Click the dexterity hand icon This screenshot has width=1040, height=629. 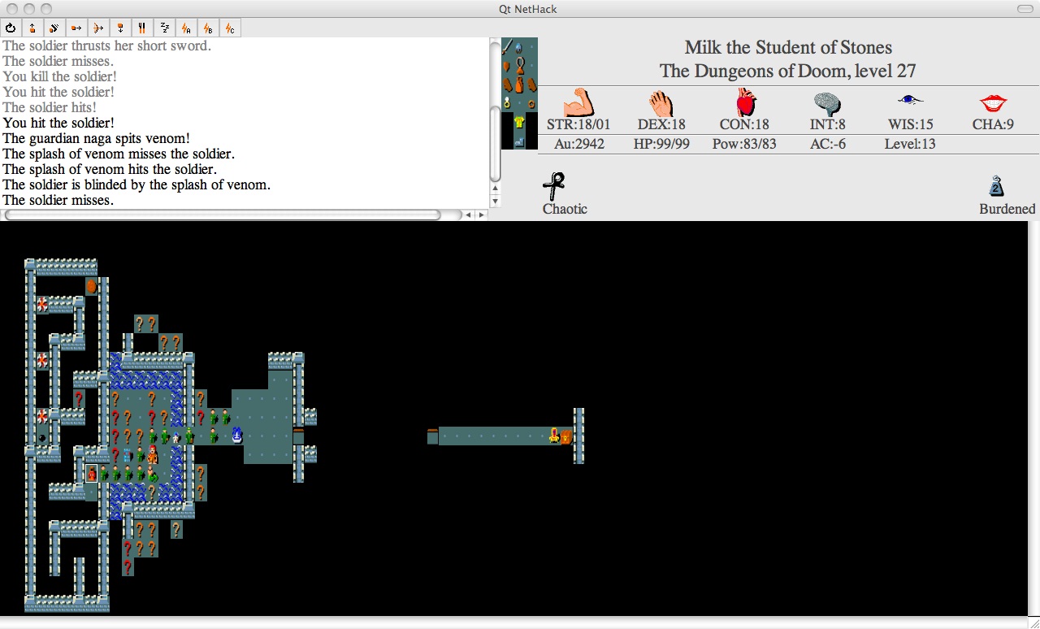(662, 103)
